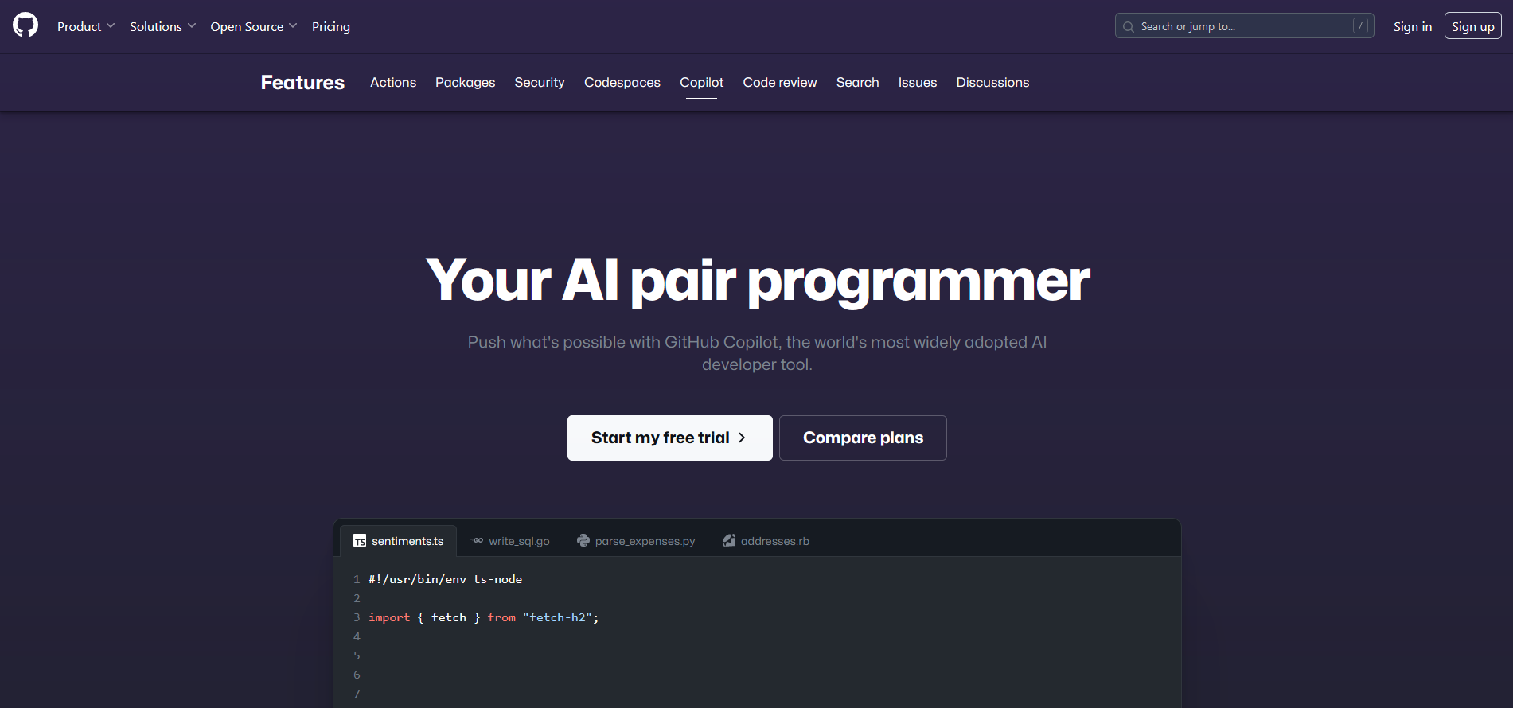This screenshot has width=1513, height=708.
Task: Click the arrow in Start my free trial
Action: 742,438
